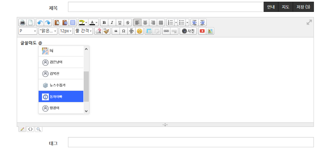The width and height of the screenshot is (318, 151).
Task: Expand the paragraph format P dropdown
Action: coord(28,31)
